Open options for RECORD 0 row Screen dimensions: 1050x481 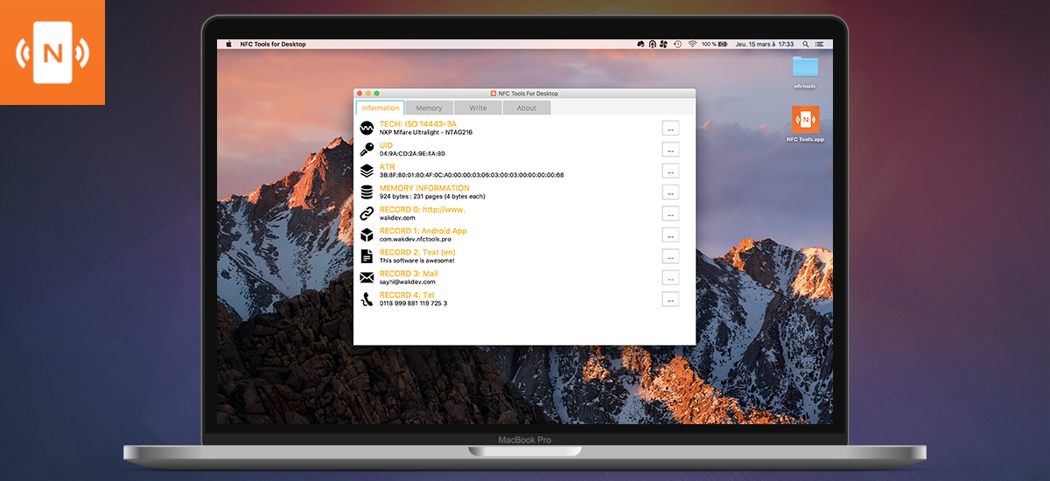[x=670, y=213]
